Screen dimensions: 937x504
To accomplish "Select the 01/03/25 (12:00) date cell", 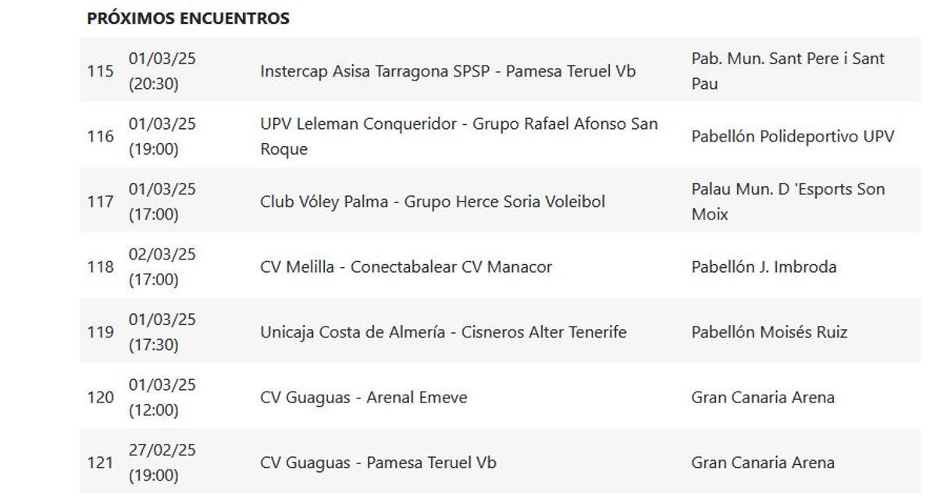I will coord(162,398).
